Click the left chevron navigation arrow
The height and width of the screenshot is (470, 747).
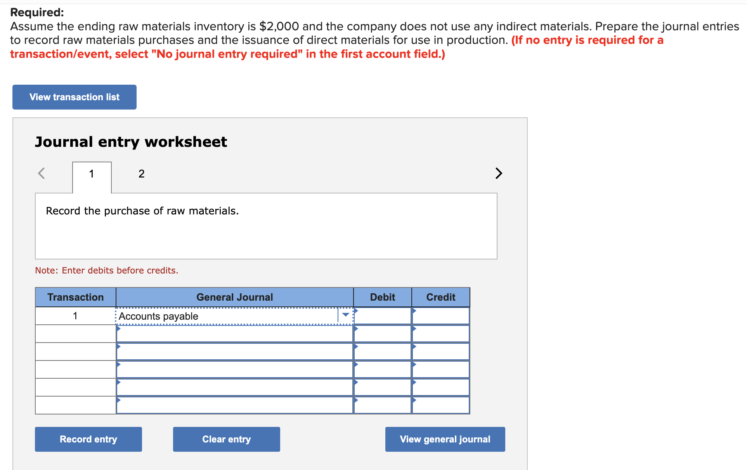tap(42, 173)
